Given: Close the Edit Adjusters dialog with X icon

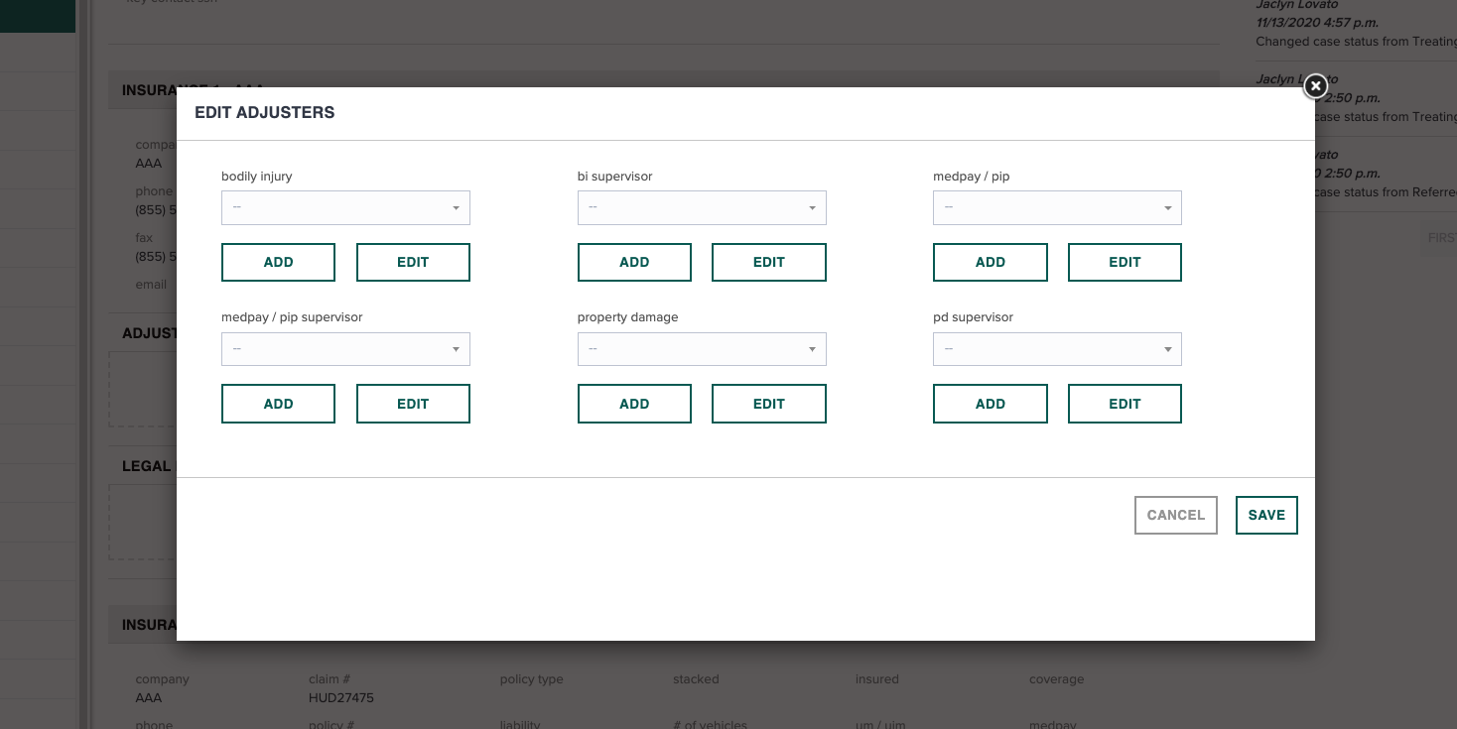Looking at the screenshot, I should [1315, 86].
